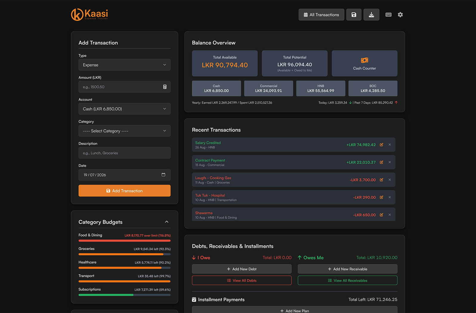Screen dimensions: 476x313
Task: Click the Date field 19/07/2026
Action: (124, 175)
